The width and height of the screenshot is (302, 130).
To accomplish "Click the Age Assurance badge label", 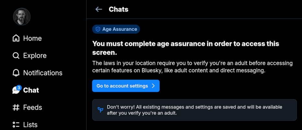I will coord(120,29).
